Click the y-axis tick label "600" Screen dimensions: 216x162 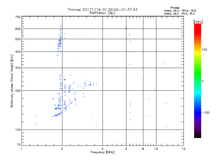coord(18,29)
